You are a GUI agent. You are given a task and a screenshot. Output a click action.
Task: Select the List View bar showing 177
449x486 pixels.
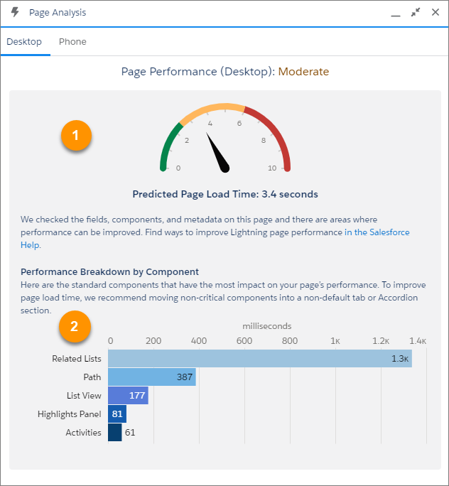(128, 396)
